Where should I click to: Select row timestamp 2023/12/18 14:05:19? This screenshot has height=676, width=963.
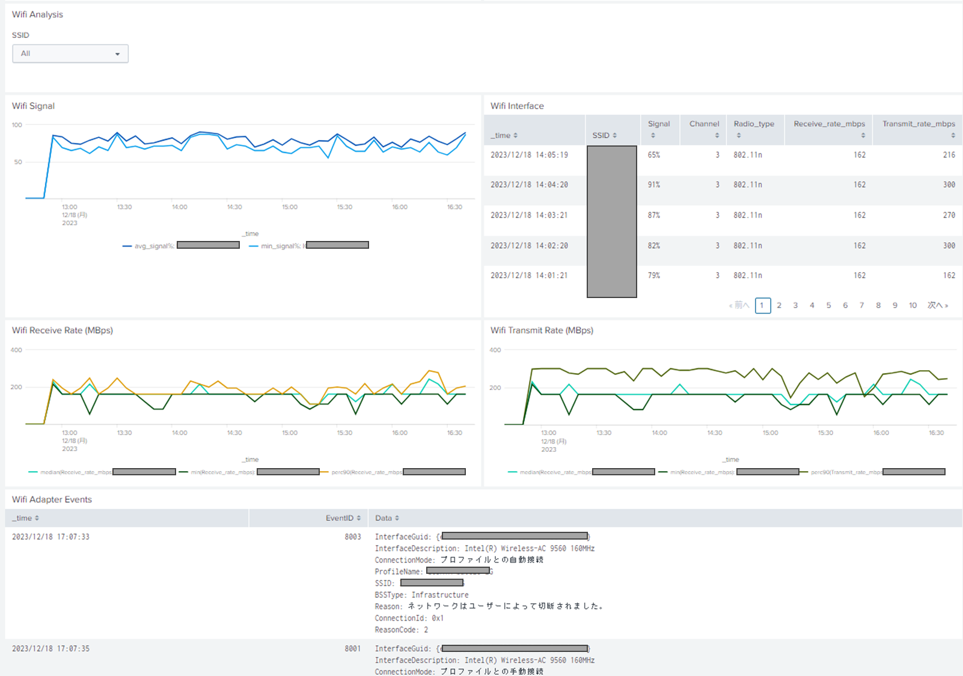529,155
